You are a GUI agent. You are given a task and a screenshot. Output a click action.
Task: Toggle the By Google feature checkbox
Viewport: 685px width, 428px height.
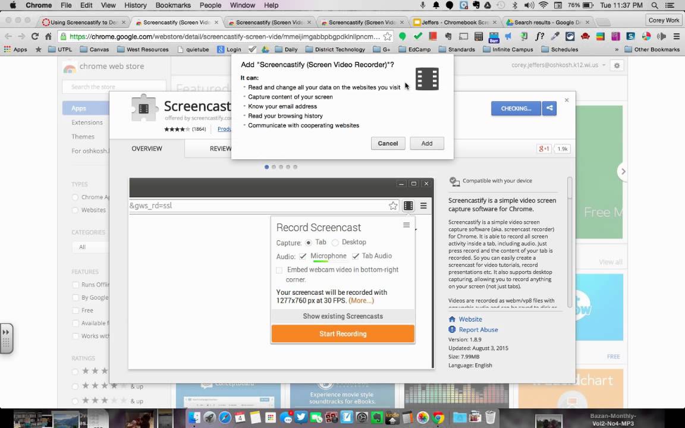click(x=76, y=297)
